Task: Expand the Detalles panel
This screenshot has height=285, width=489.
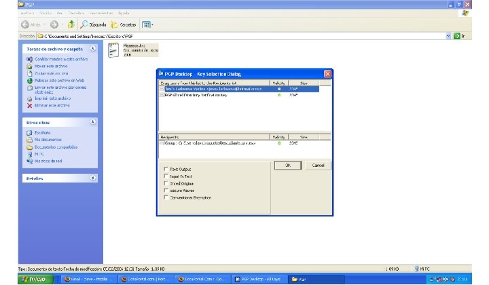Action: [x=92, y=178]
